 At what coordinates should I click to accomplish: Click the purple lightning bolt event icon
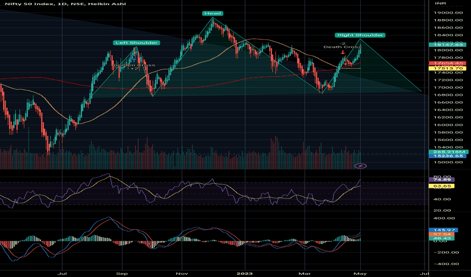point(360,166)
